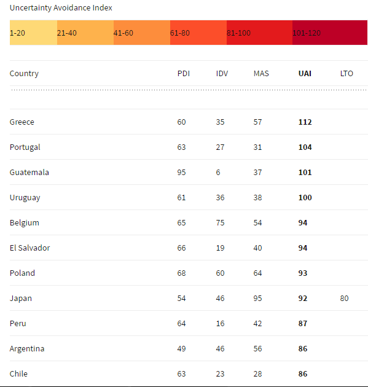This screenshot has width=368, height=387.
Task: Select the 61-80 legend color band
Action: coord(198,33)
